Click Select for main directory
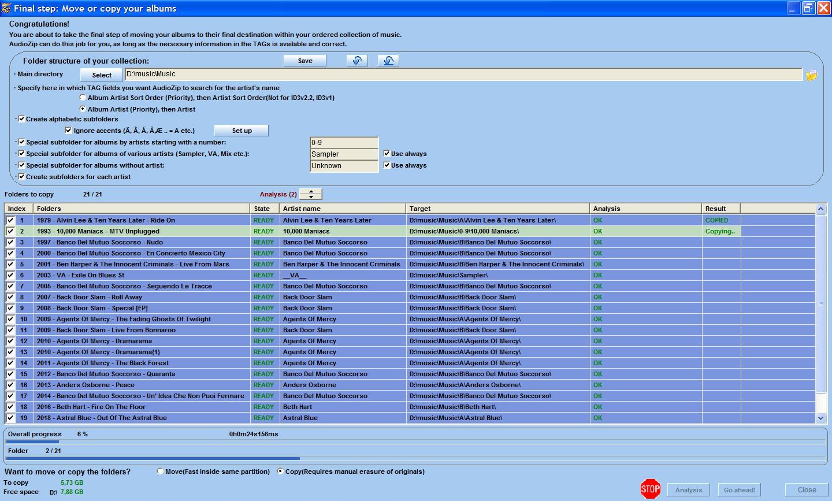832x501 pixels. [102, 75]
